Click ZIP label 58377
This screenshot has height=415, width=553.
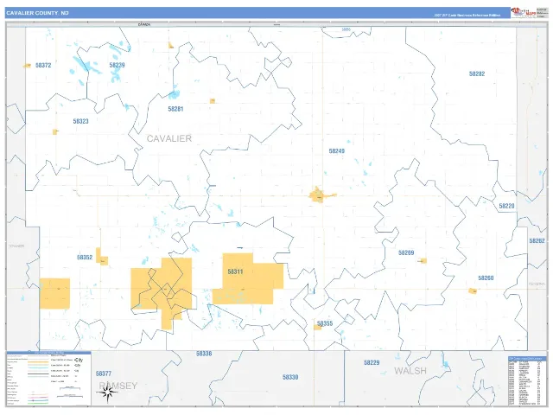[104, 373]
